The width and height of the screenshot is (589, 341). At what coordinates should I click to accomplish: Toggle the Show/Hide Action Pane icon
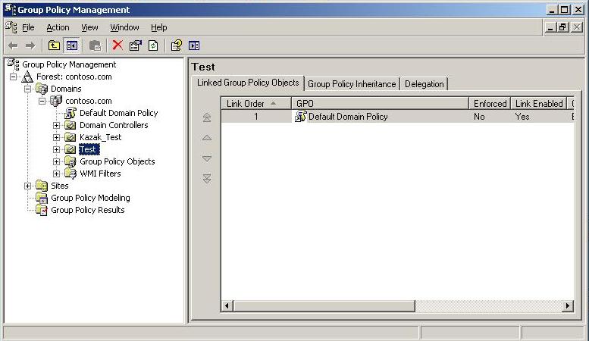(x=194, y=45)
